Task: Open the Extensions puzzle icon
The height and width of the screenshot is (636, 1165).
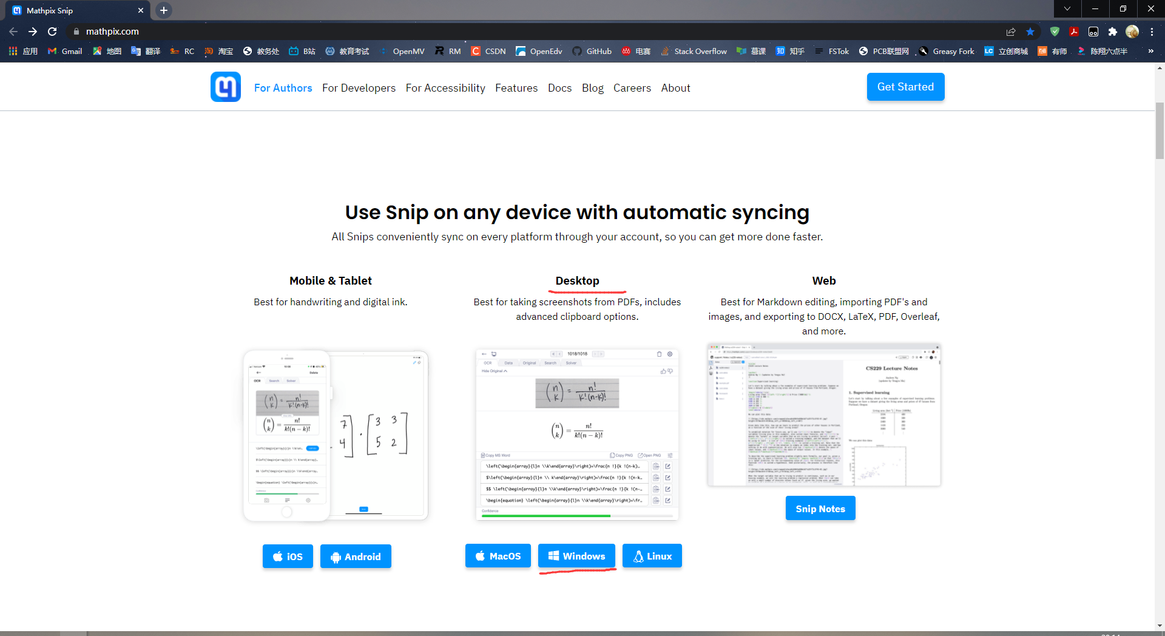Action: point(1113,32)
